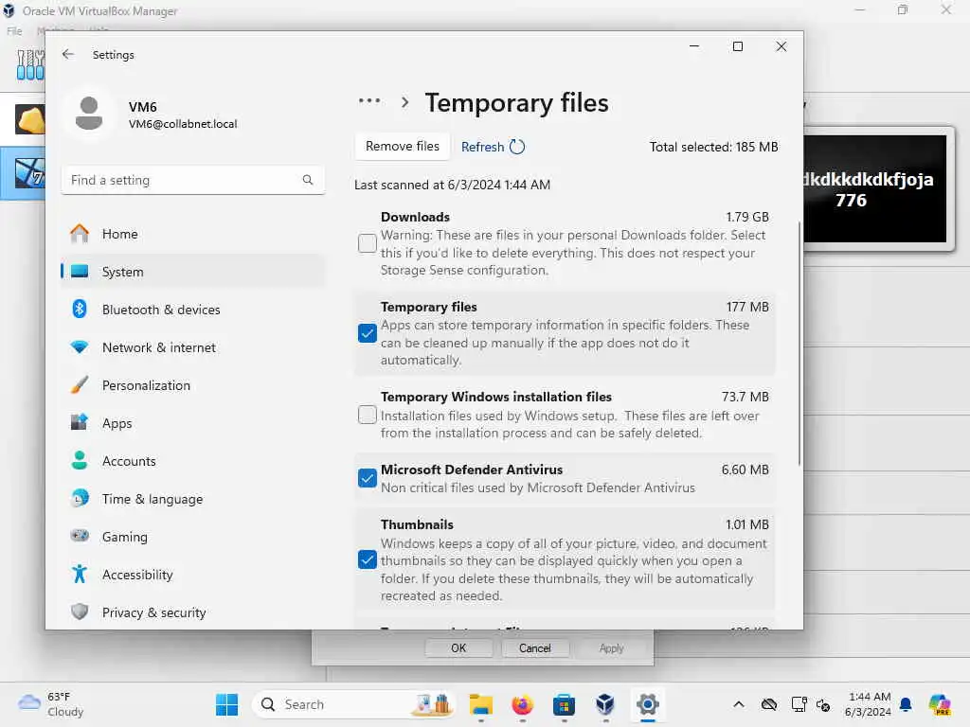Screen dimensions: 970x727
Task: Click the VirtualBox Tools icon
Action: 29,65
